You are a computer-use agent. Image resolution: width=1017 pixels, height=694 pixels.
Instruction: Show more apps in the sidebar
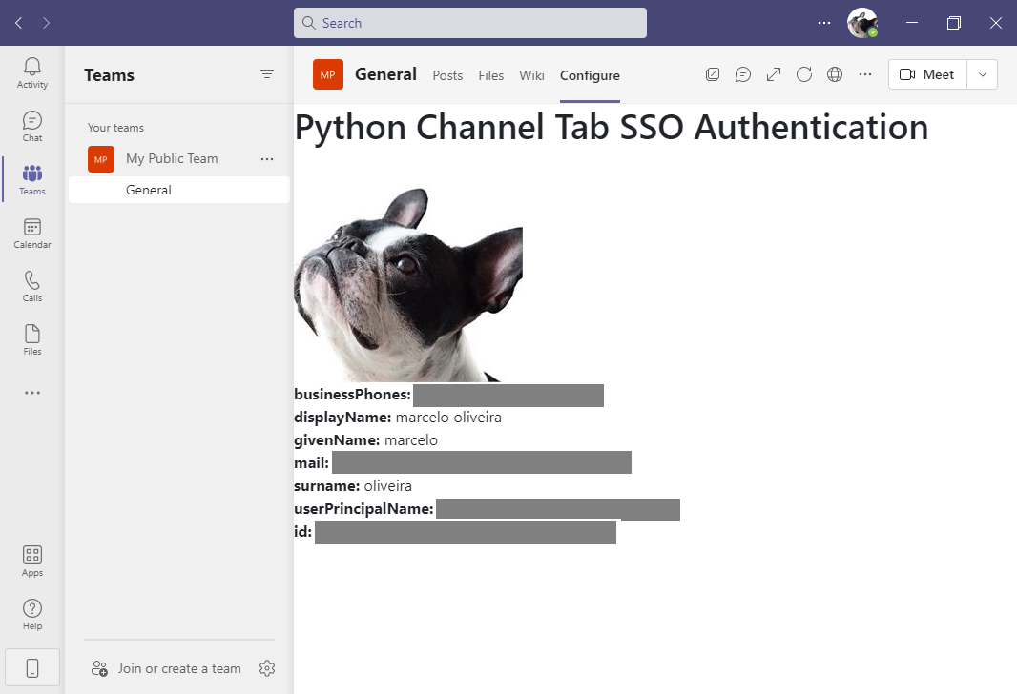(x=32, y=393)
